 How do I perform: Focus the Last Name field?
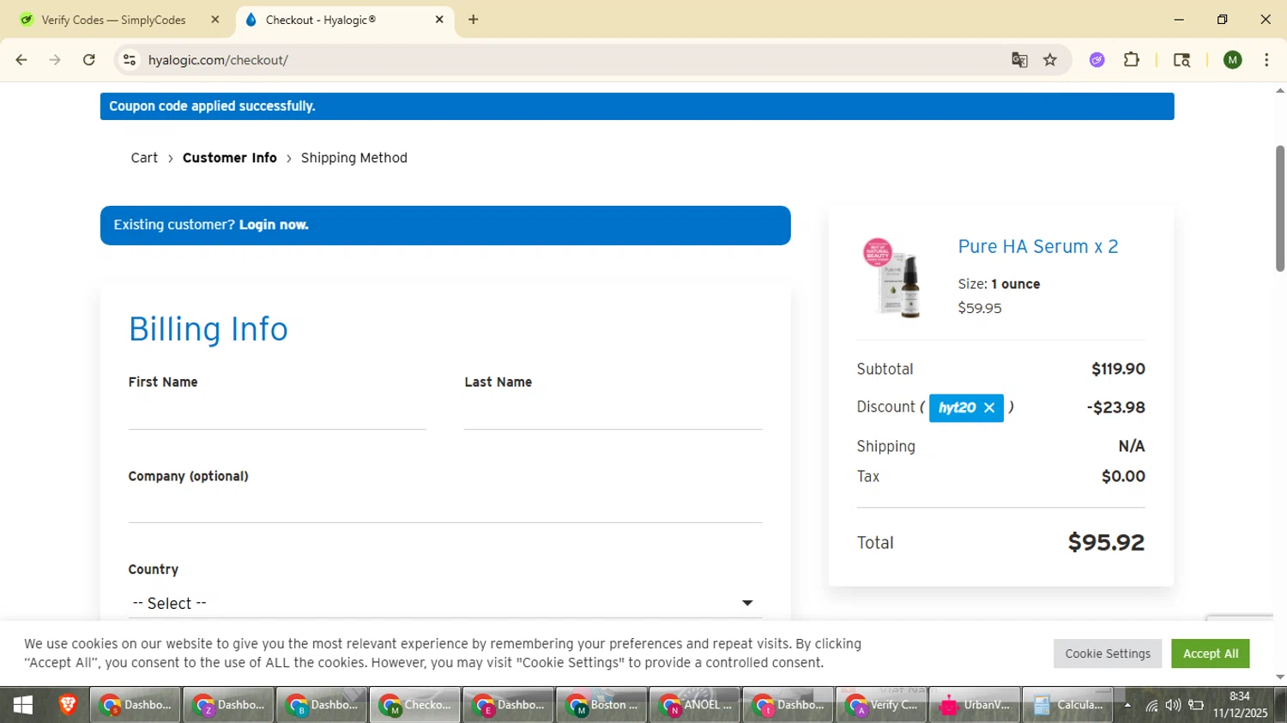pyautogui.click(x=613, y=413)
